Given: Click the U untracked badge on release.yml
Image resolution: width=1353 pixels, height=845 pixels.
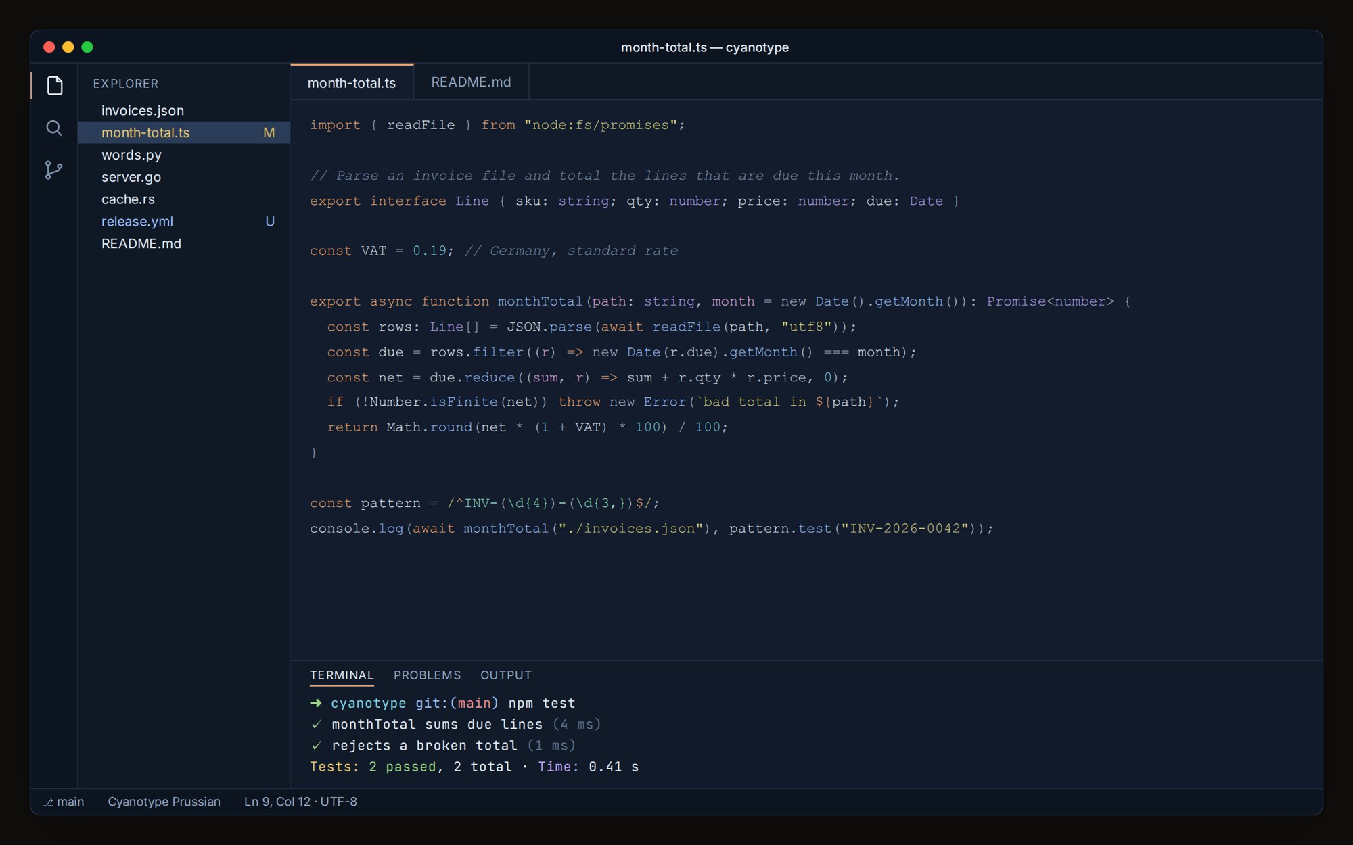Looking at the screenshot, I should tap(270, 222).
